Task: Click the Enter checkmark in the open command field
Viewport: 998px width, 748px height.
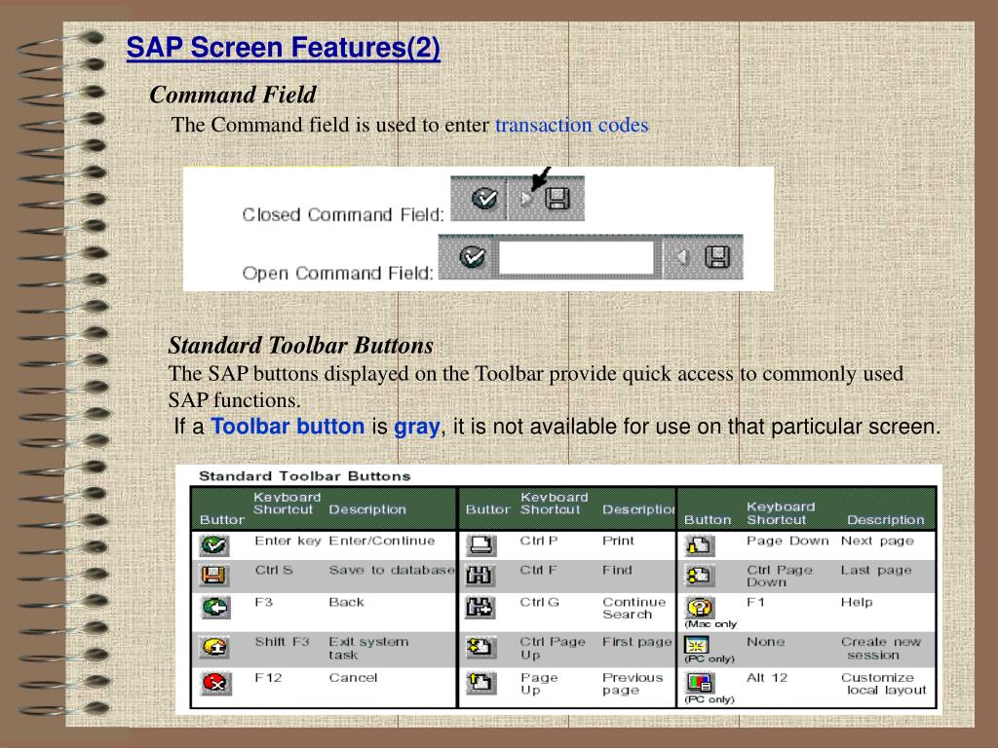Action: tap(473, 257)
